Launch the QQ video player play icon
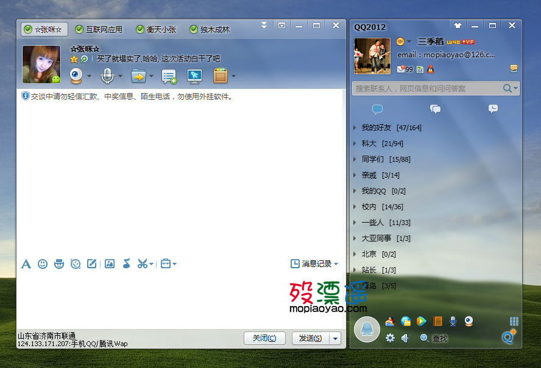 point(421,322)
